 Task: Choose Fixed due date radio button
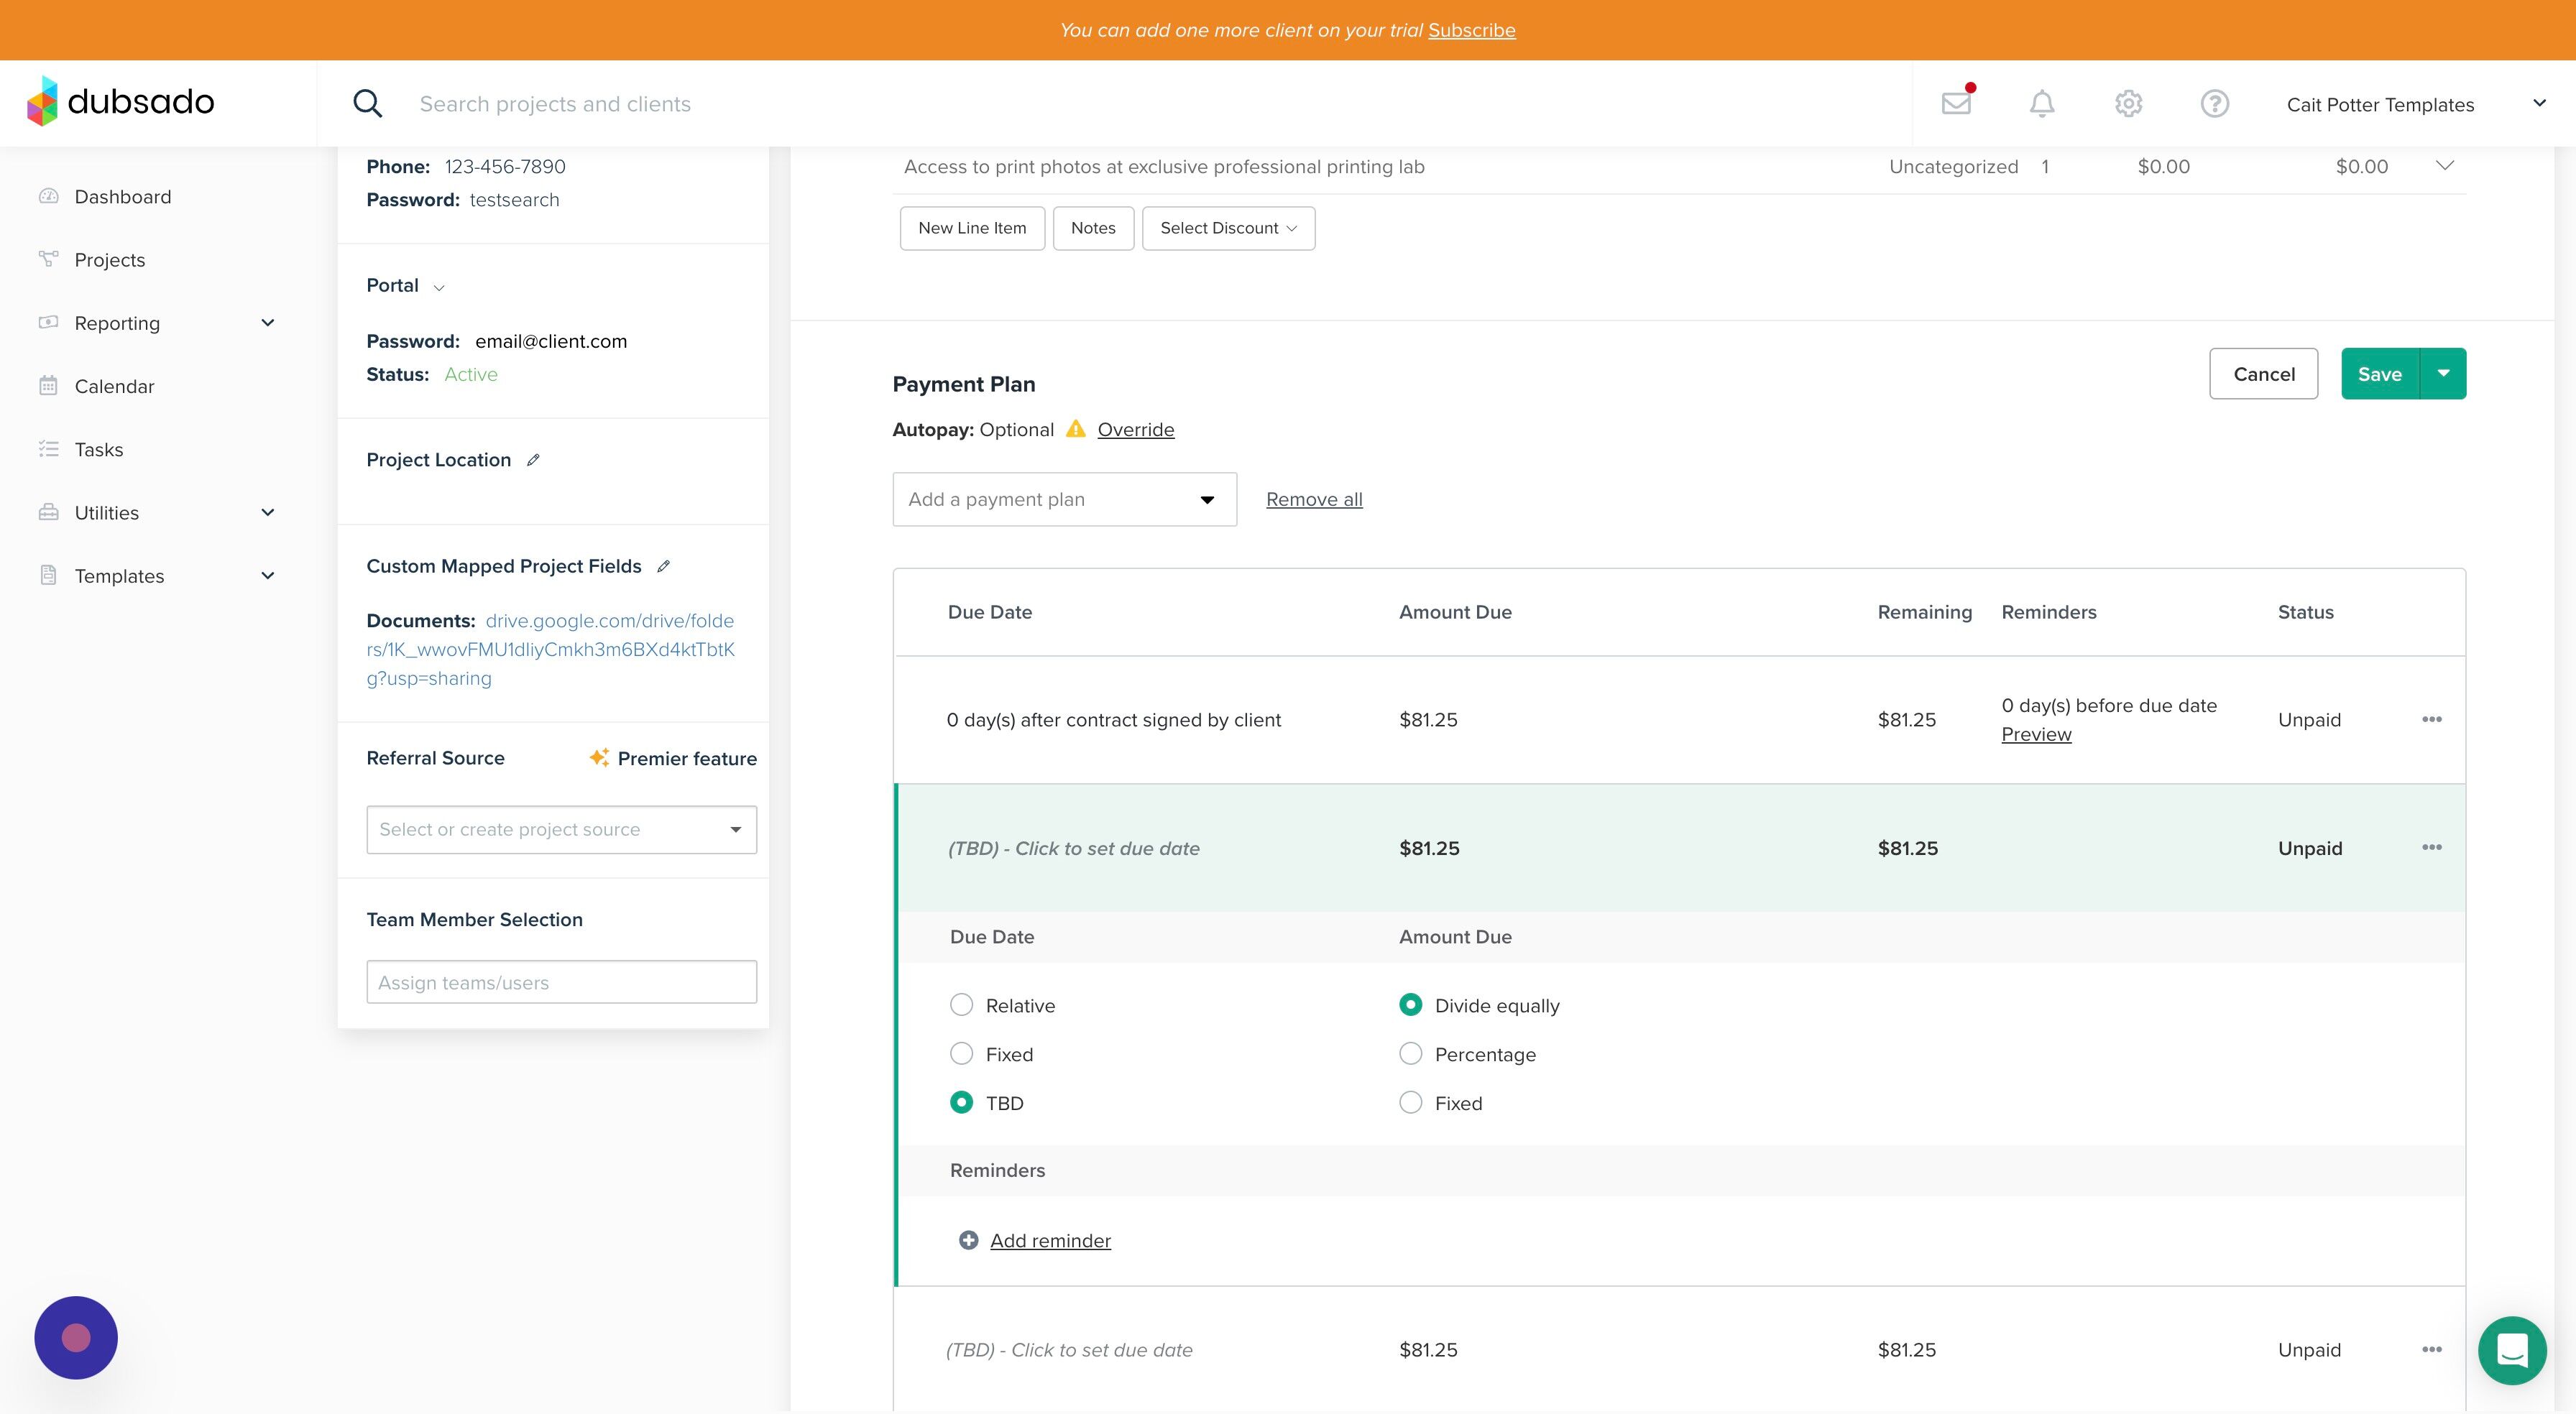961,1054
